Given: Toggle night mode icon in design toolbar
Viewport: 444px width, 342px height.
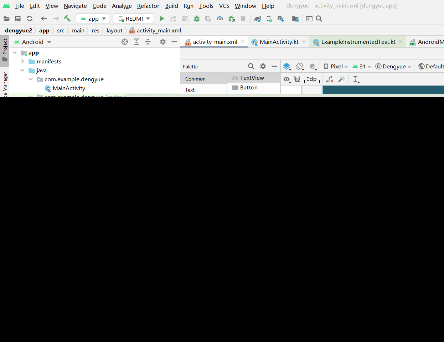Looking at the screenshot, I should [x=313, y=67].
